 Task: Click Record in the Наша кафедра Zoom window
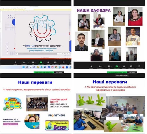pyautogui.click(x=124, y=67)
